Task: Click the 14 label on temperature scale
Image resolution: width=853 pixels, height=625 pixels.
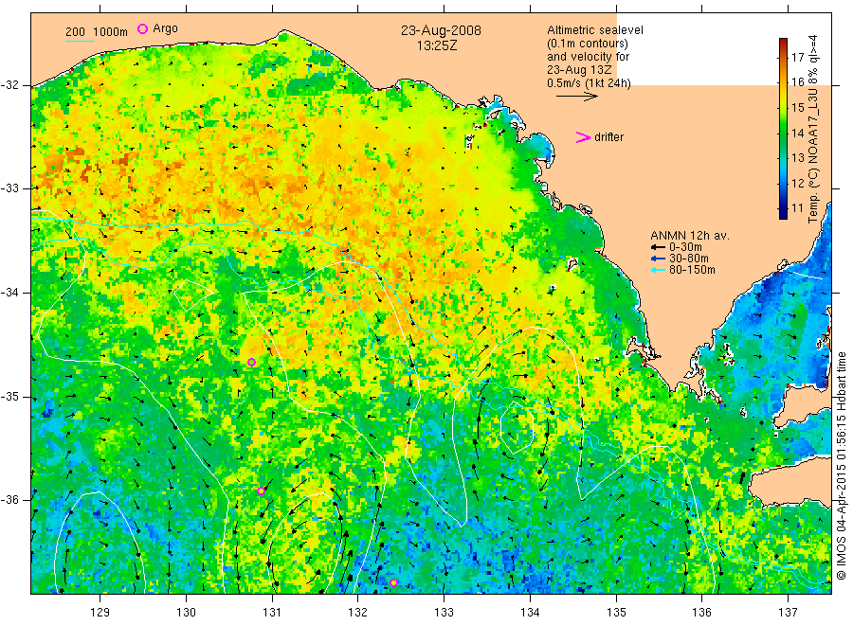Action: (x=797, y=133)
